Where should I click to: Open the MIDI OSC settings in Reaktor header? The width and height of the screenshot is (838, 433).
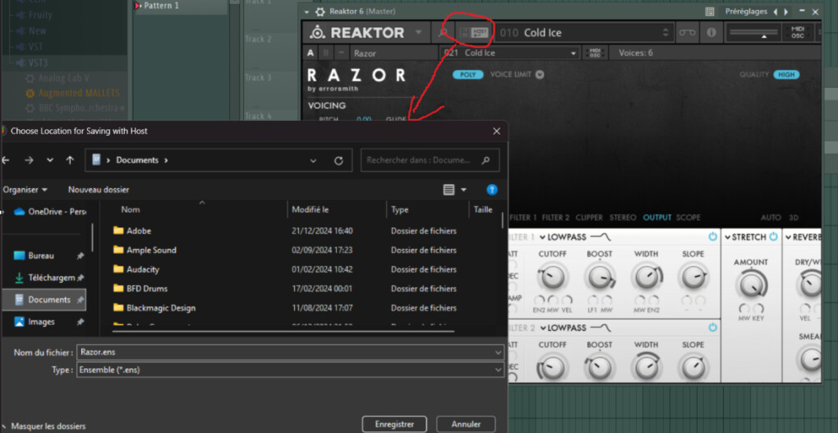click(x=798, y=33)
